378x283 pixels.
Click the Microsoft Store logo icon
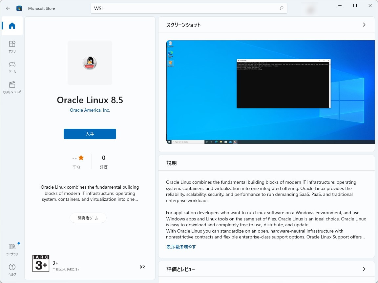(19, 8)
